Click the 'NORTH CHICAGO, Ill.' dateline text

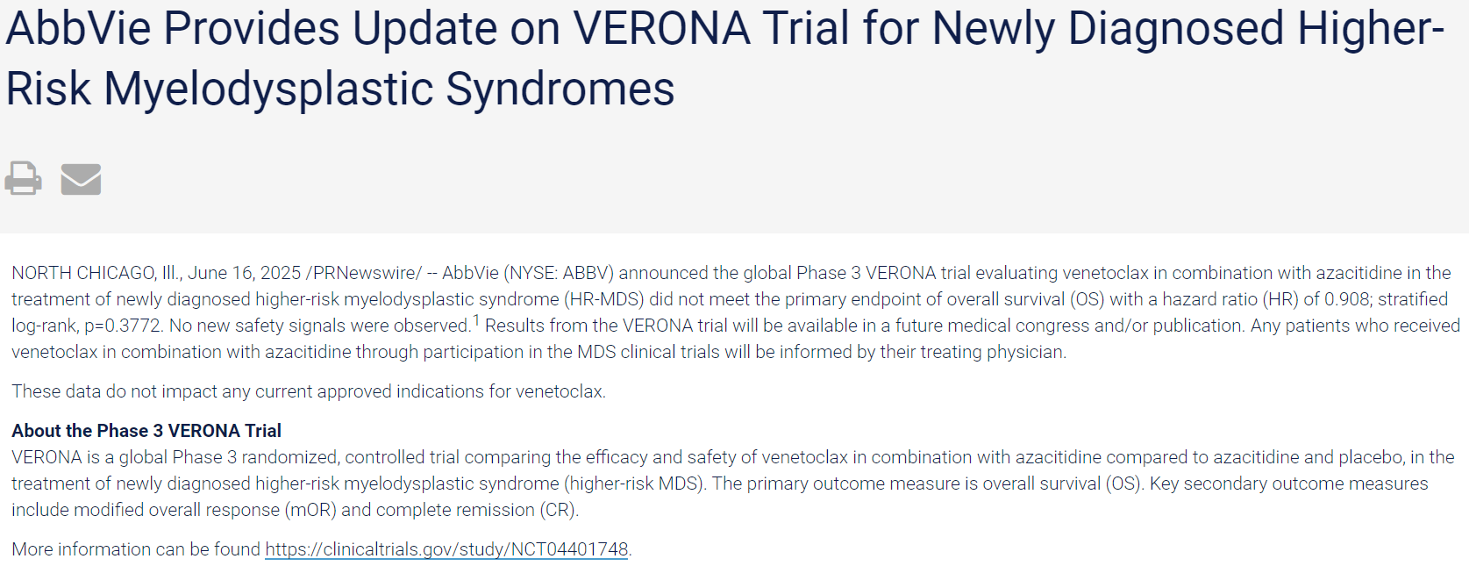[x=96, y=273]
